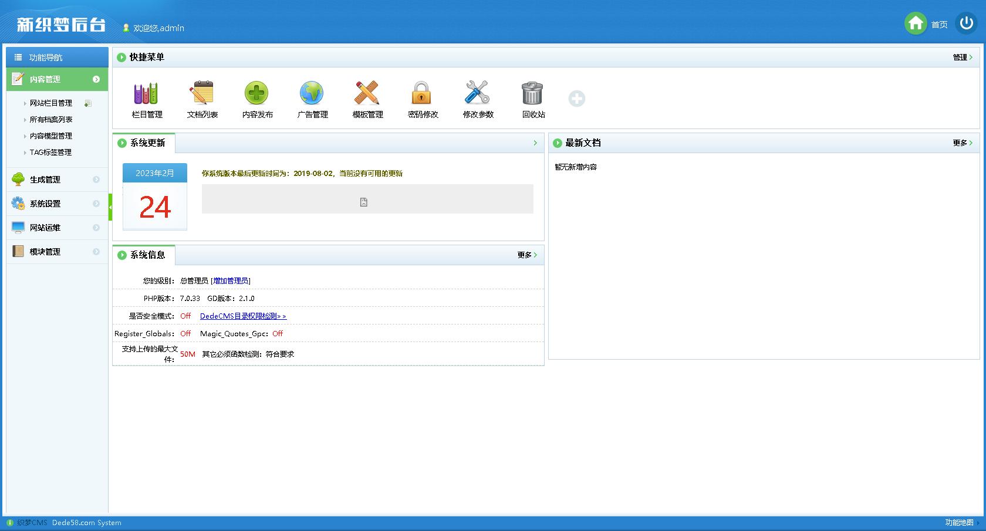
Task: Collapse the sidebar with green handle
Action: 110,207
